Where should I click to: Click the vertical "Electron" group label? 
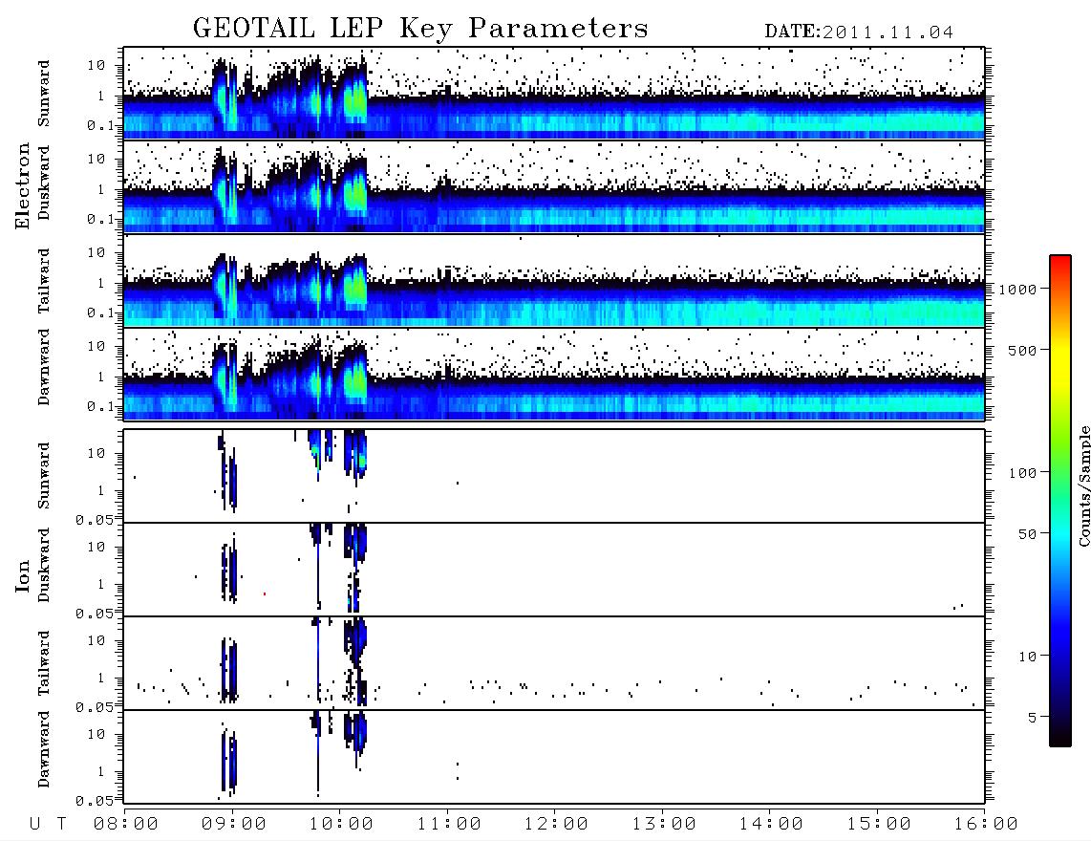pyautogui.click(x=22, y=185)
